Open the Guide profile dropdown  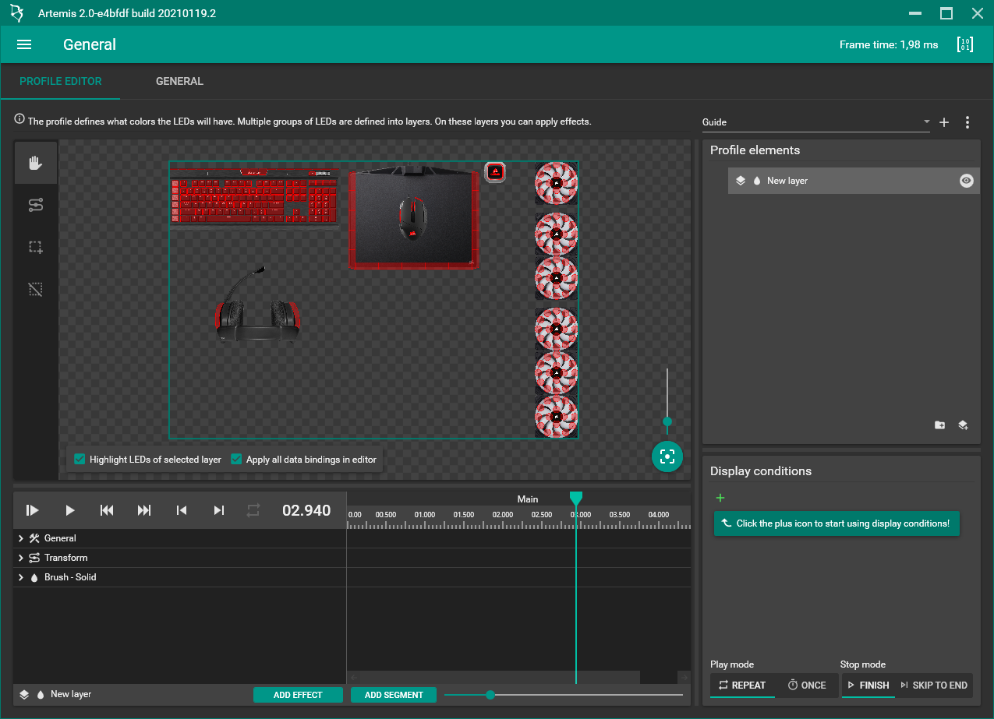pyautogui.click(x=816, y=122)
